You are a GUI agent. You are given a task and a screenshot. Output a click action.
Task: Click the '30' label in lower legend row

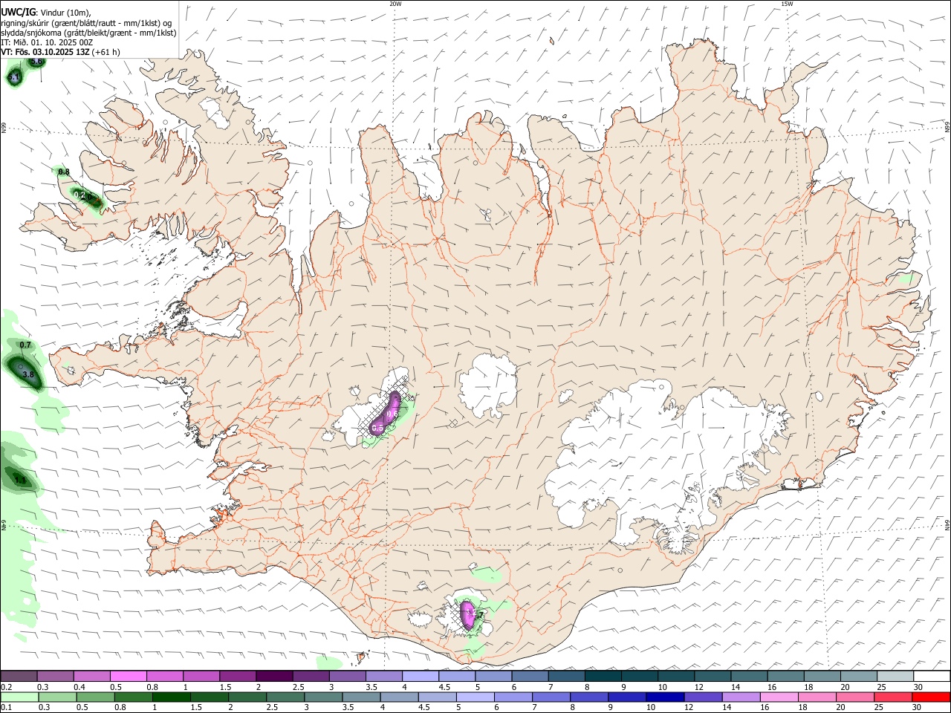click(918, 708)
